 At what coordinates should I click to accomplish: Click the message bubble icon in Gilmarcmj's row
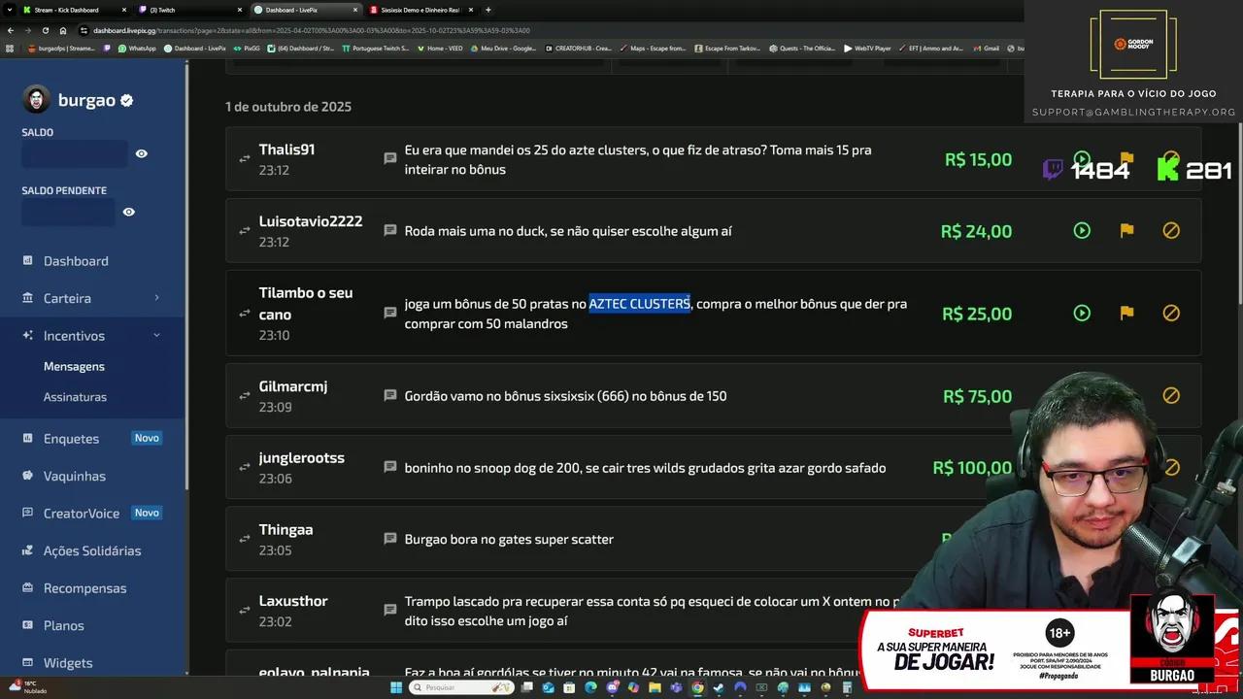pos(390,396)
